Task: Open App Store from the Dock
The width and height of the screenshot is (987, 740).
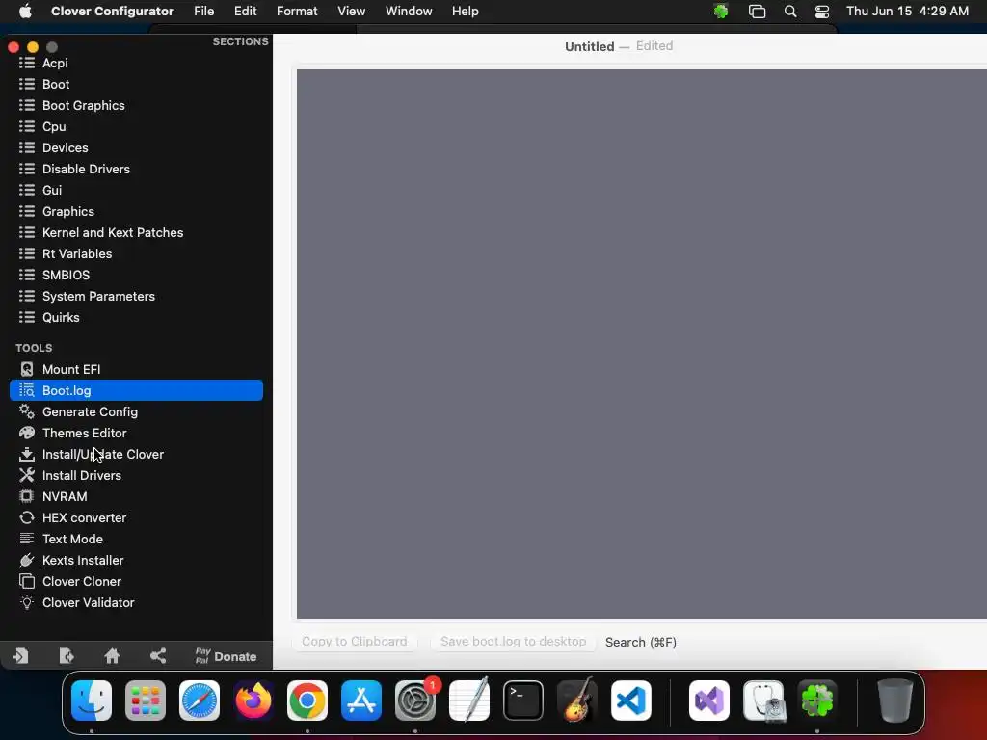Action: click(361, 700)
